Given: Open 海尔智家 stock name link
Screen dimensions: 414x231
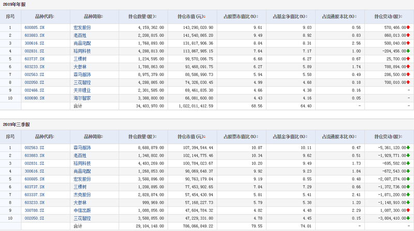Looking at the screenshot, I should 82,98.
